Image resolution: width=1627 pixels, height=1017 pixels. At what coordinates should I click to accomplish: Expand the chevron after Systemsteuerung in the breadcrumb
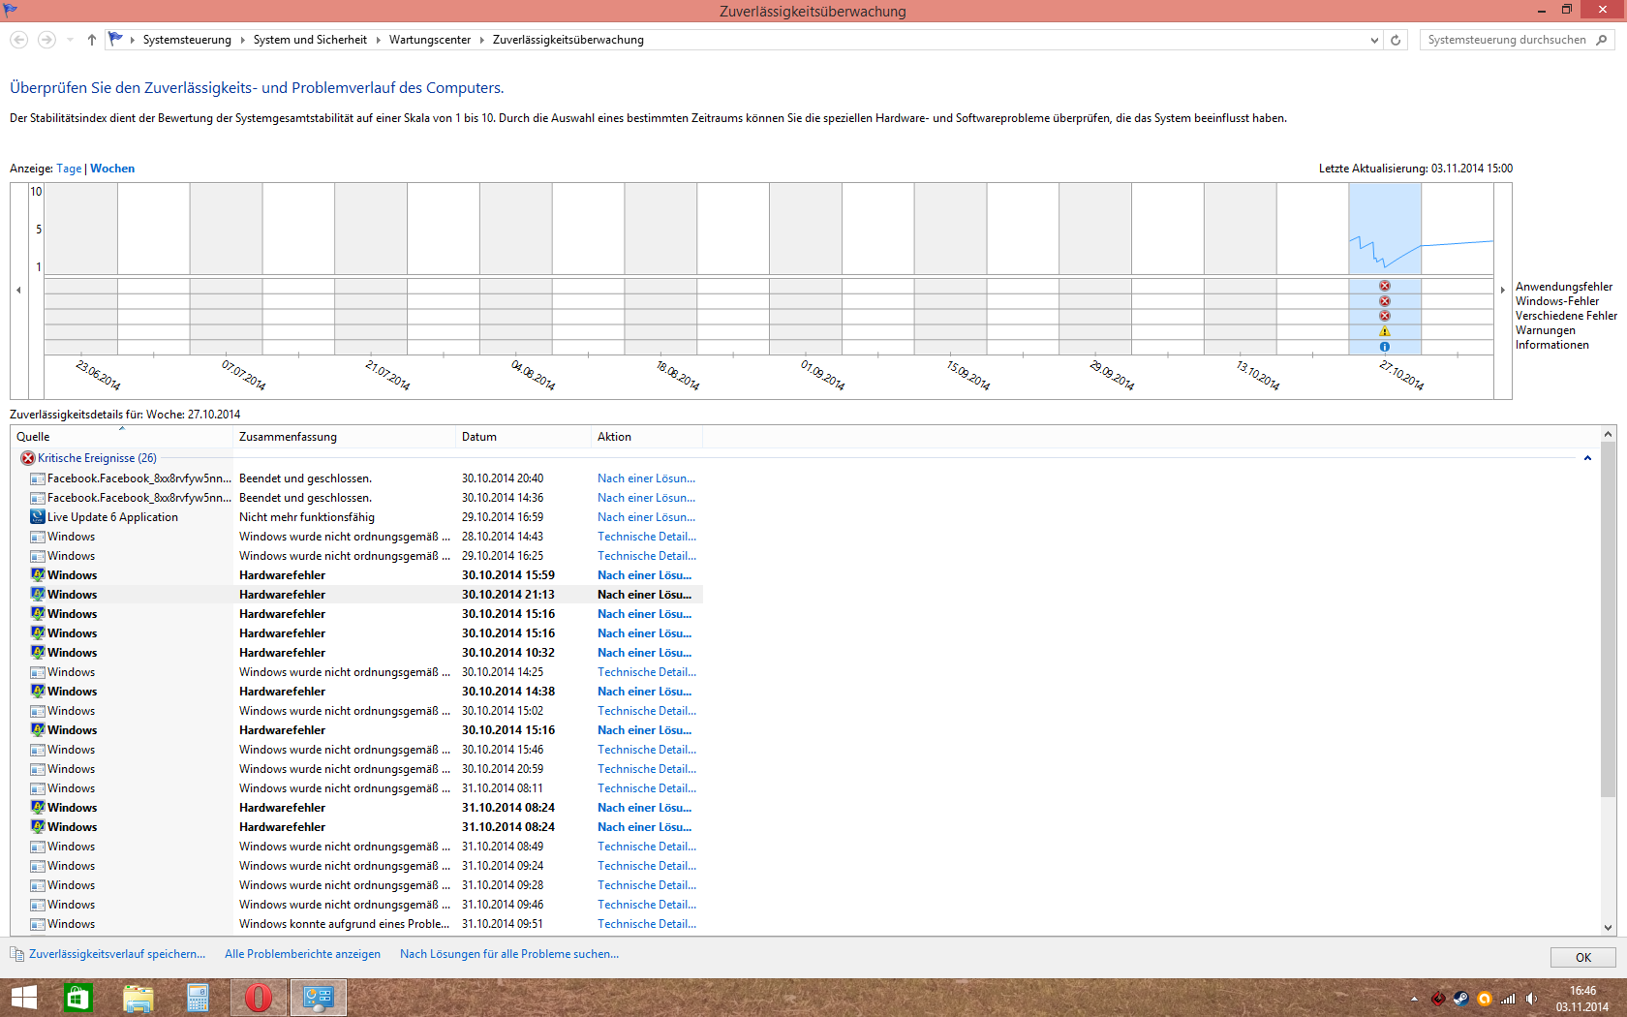[242, 40]
